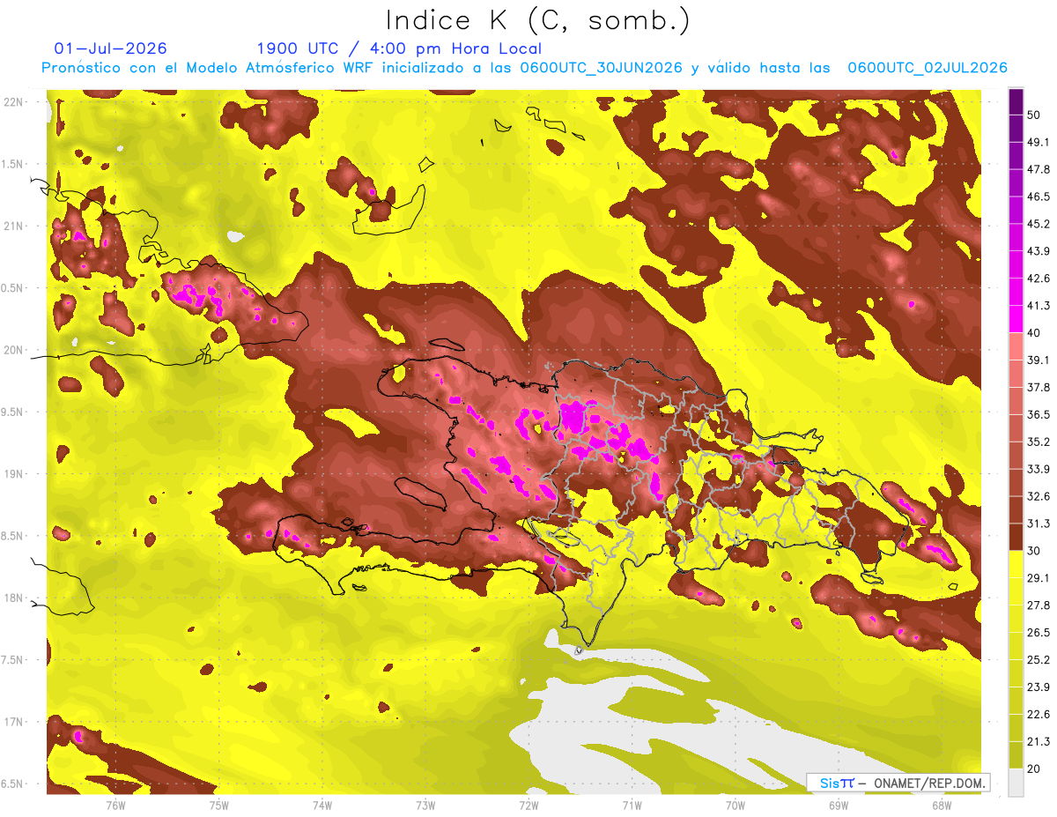Screen dimensions: 1057x817
Task: Select the longitude axis label '75W'
Action: pos(218,805)
